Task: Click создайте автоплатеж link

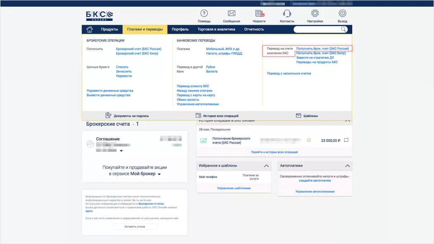Action: point(315,181)
